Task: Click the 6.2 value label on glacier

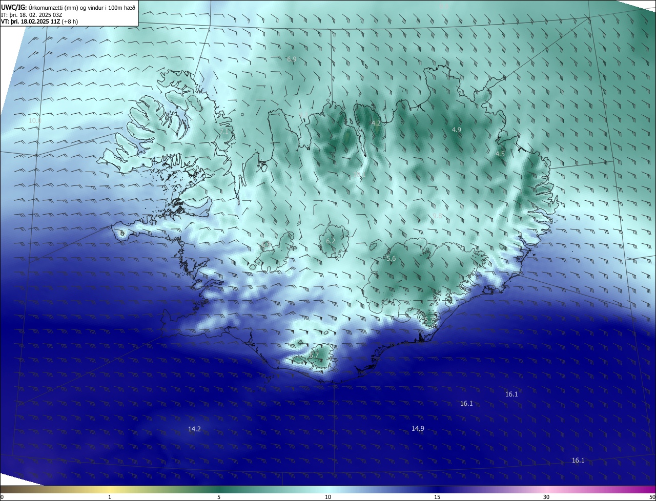Action: tap(331, 241)
